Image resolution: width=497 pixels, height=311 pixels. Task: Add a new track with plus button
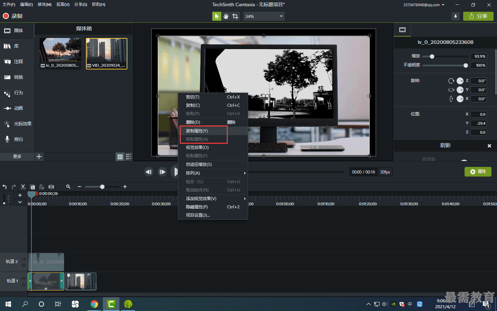pos(20,196)
